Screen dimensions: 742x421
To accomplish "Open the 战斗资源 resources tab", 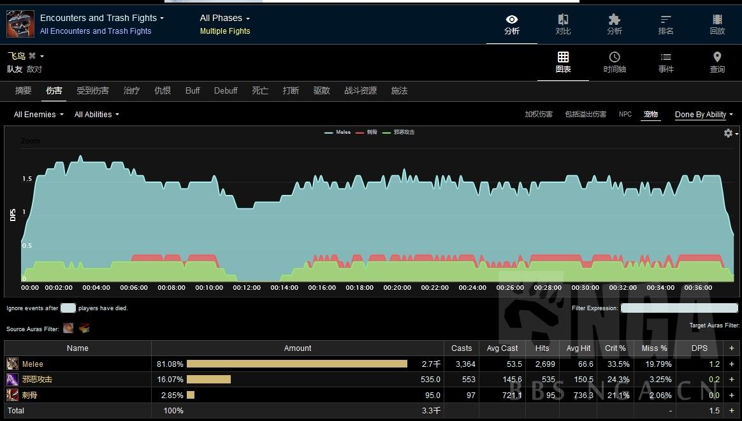I will click(360, 91).
